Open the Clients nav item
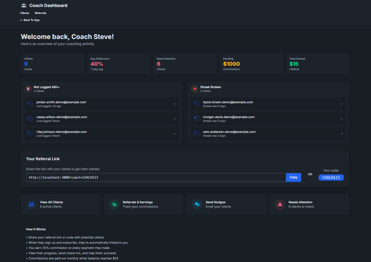 pyautogui.click(x=24, y=13)
